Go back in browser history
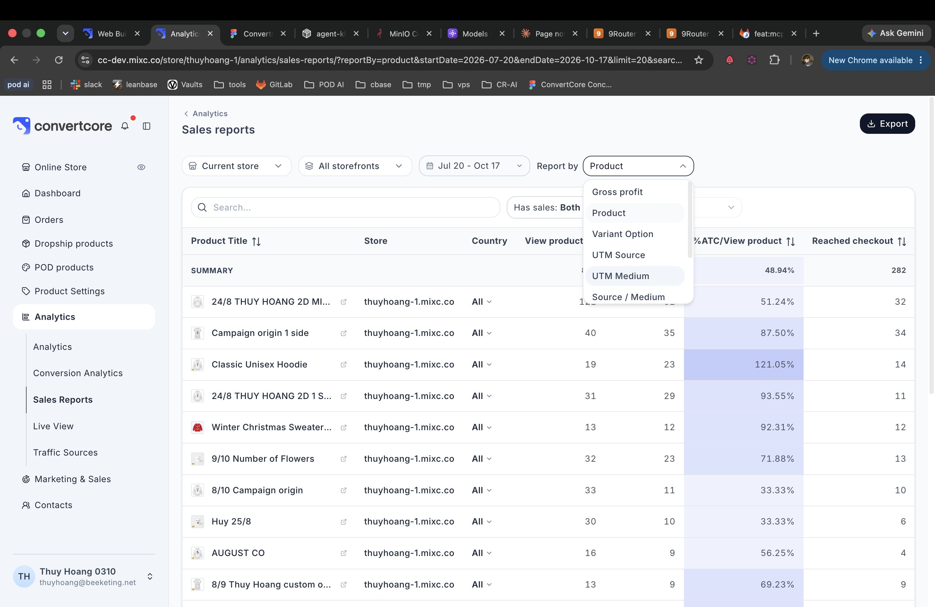The height and width of the screenshot is (607, 935). click(14, 60)
